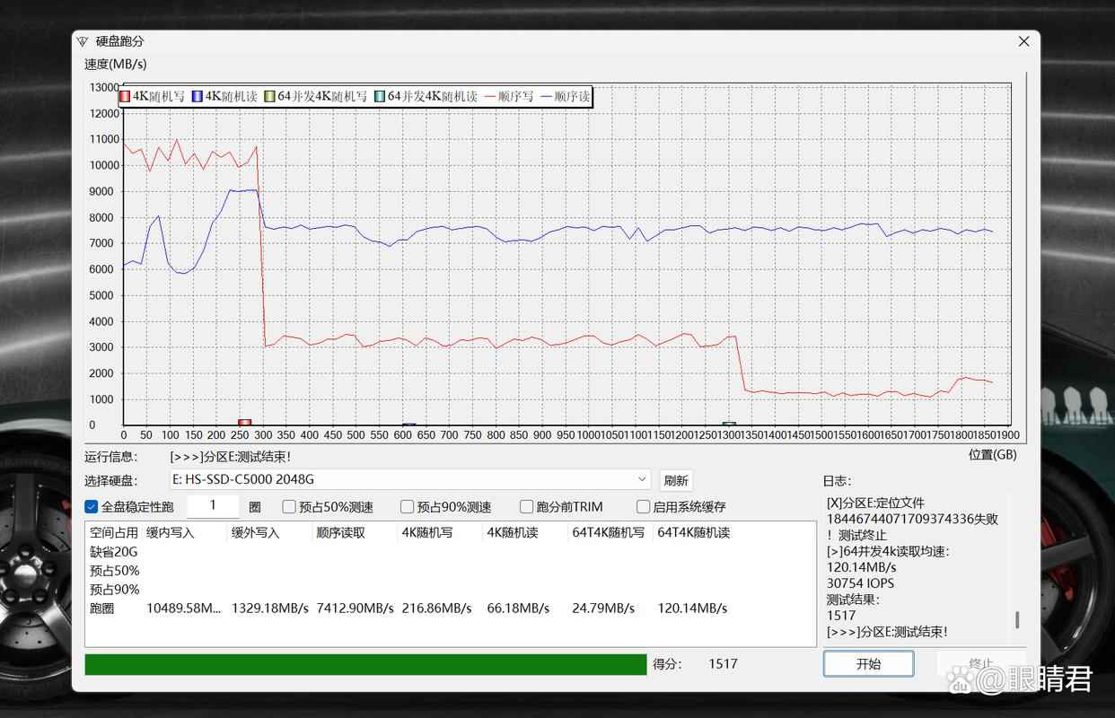Enable the 预占50%测速 checkbox
This screenshot has height=718, width=1115.
tap(289, 507)
